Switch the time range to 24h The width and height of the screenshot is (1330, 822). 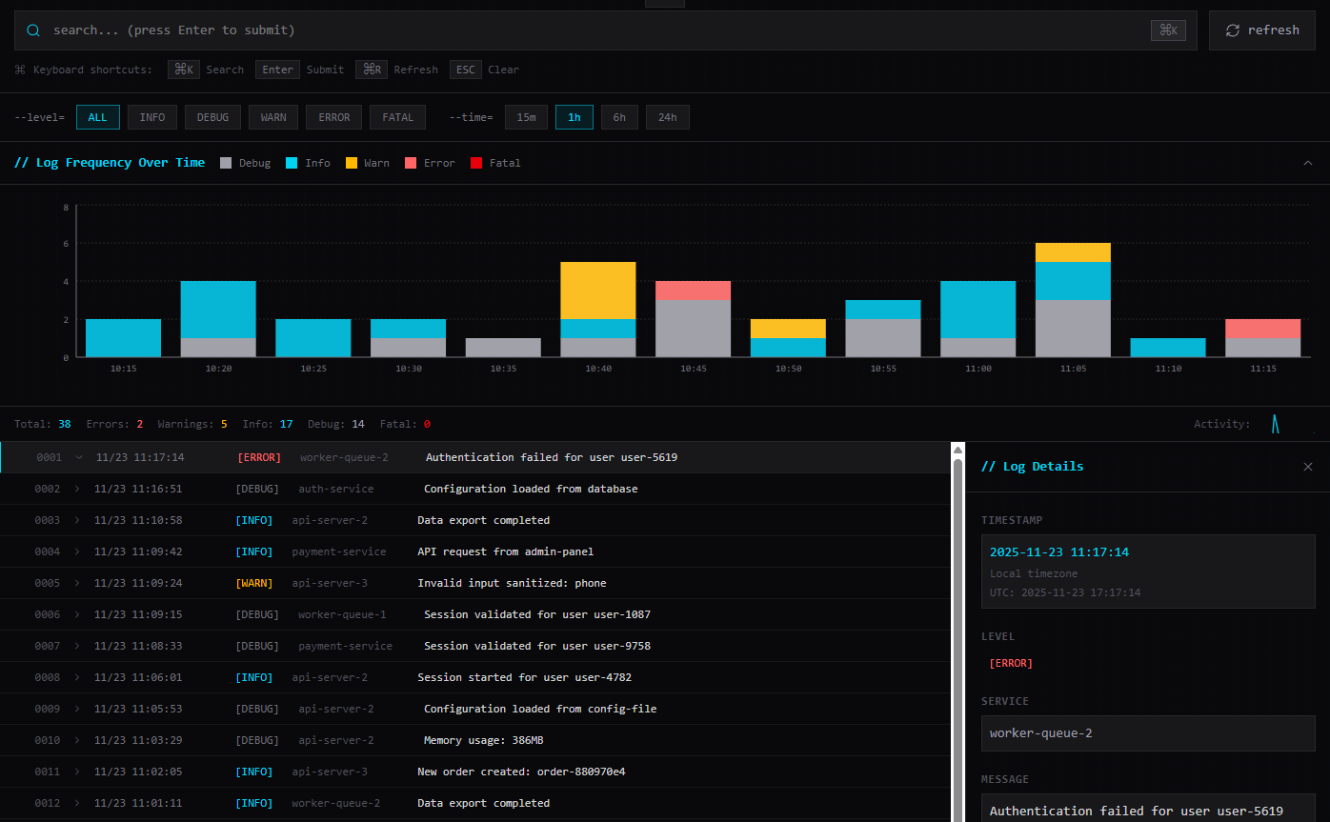coord(667,116)
